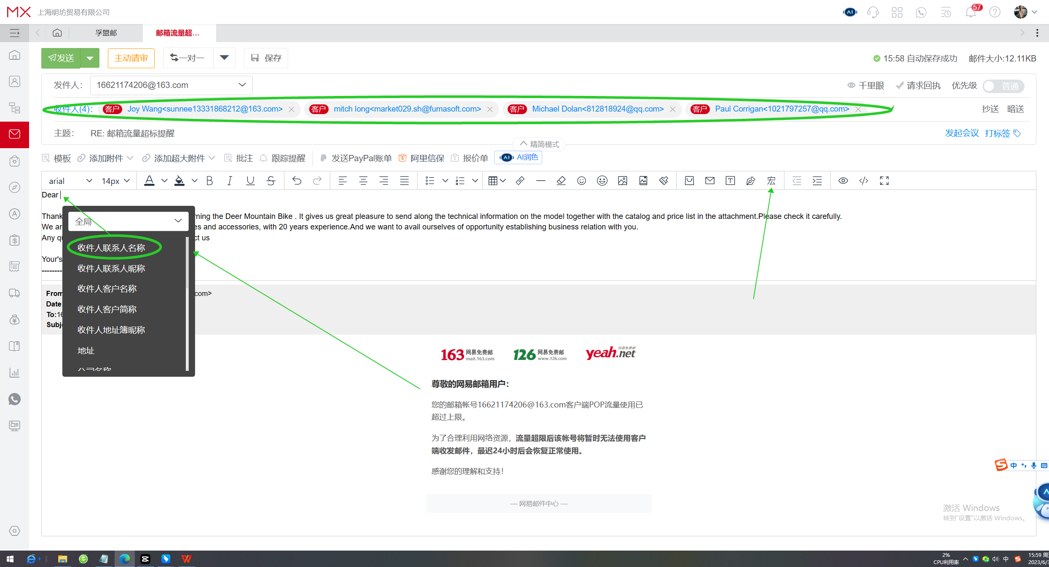Toggle fullscreen editor mode icon
The width and height of the screenshot is (1049, 567).
pos(884,181)
